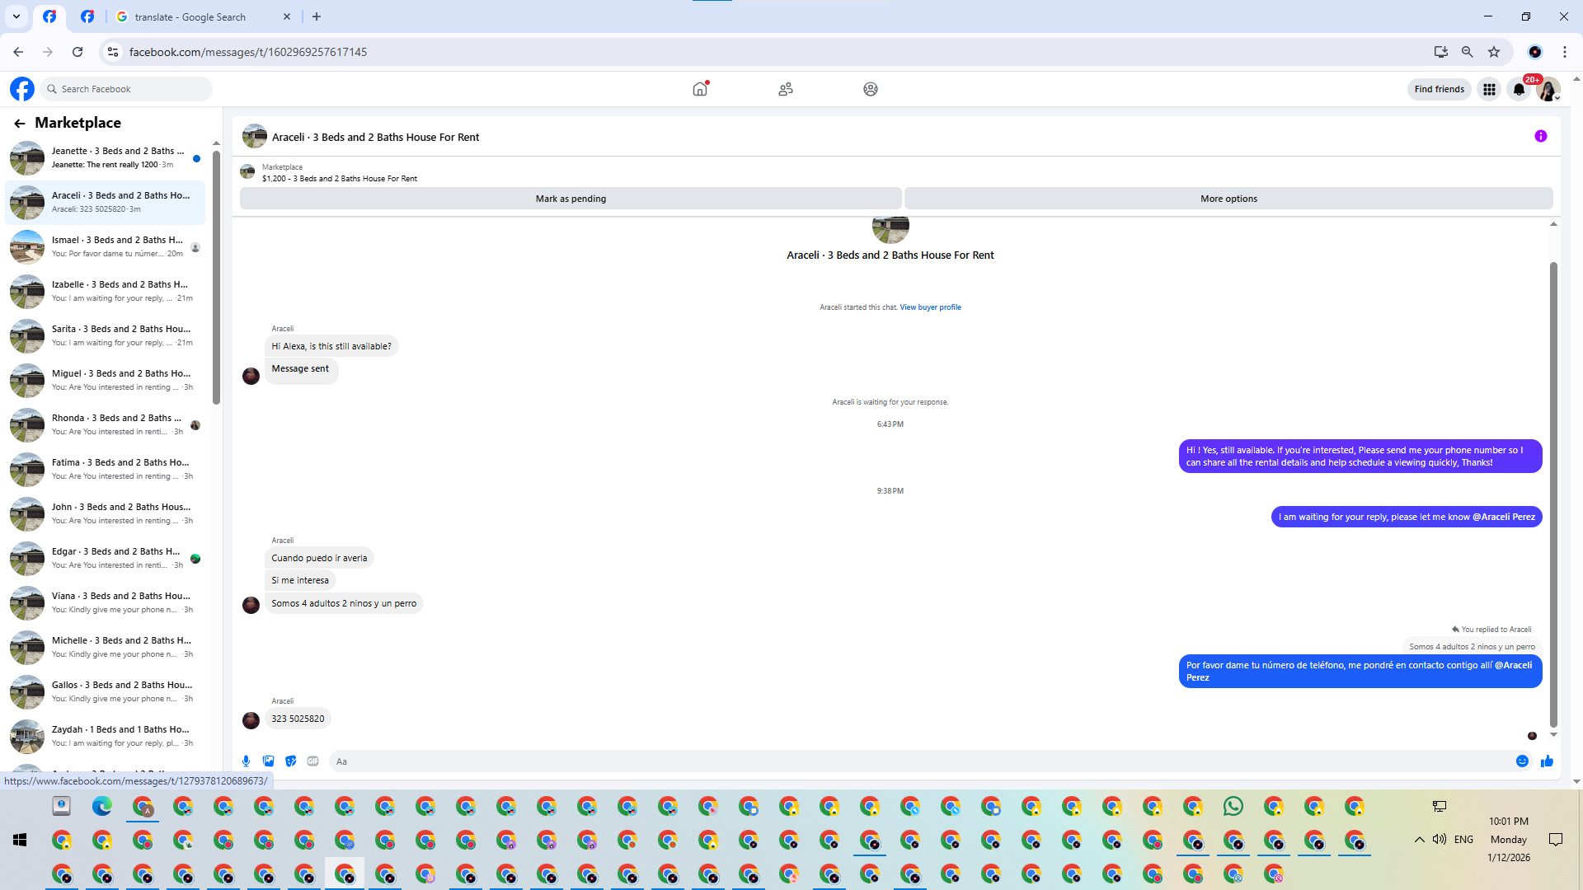Go to Facebook Home tab
The image size is (1583, 890).
700,89
